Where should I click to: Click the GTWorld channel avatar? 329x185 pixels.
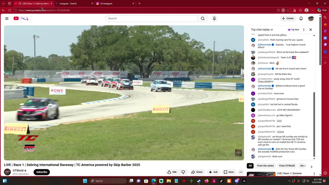7,172
